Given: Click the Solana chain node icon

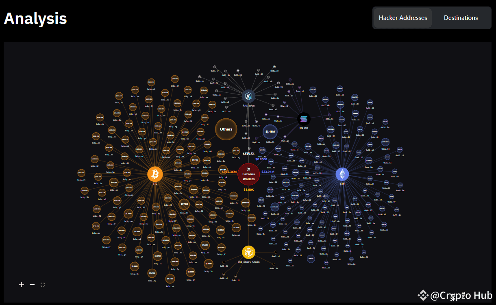Looking at the screenshot, I should click(x=304, y=119).
